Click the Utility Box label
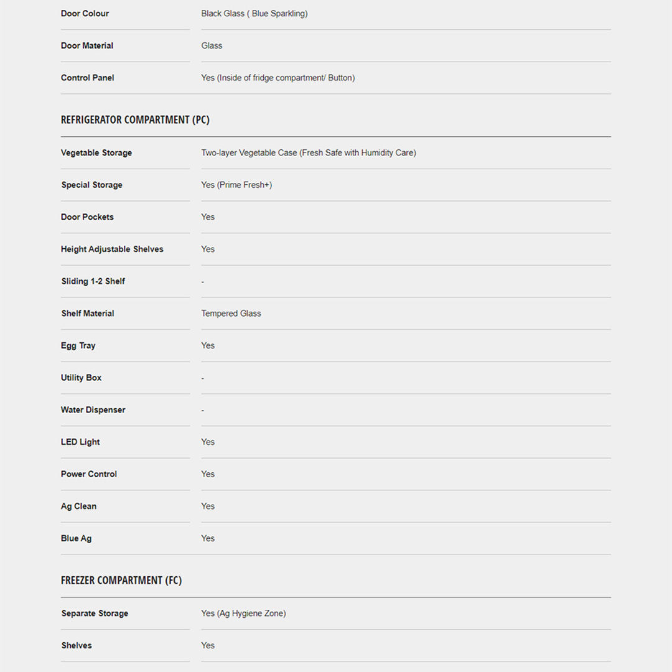672x672 pixels. (x=81, y=378)
